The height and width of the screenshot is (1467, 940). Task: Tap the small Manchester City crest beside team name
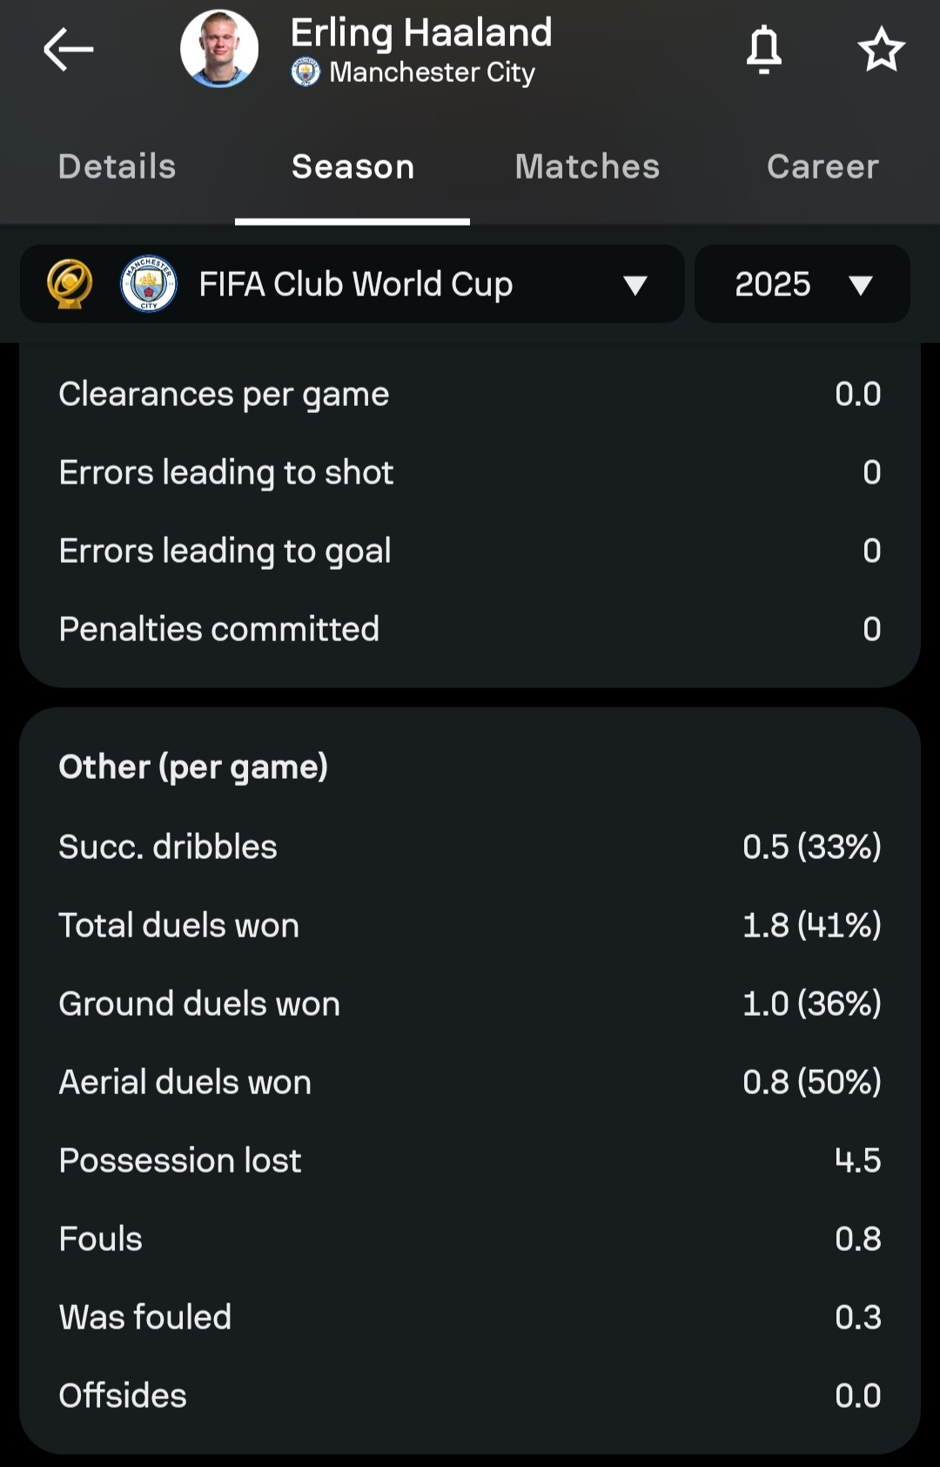pos(305,72)
